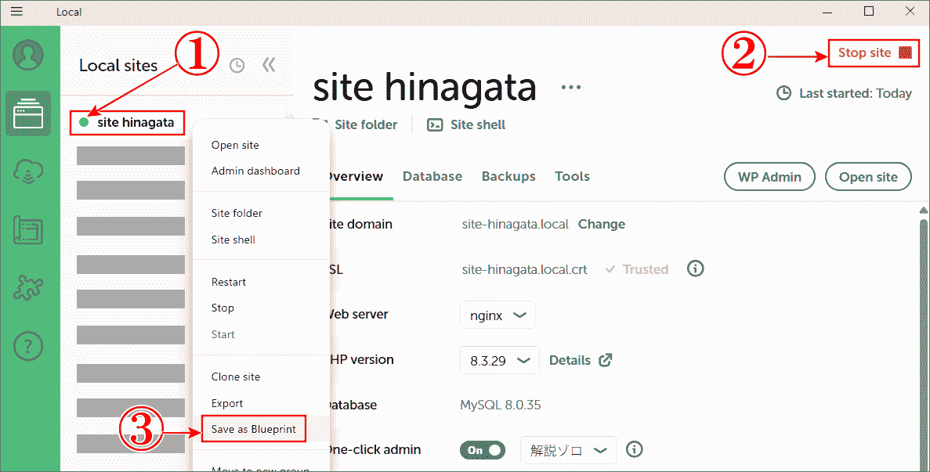Click the external link icon beside Details

click(x=605, y=360)
